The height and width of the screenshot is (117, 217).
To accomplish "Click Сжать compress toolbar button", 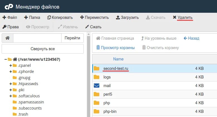I will tap(93, 27).
